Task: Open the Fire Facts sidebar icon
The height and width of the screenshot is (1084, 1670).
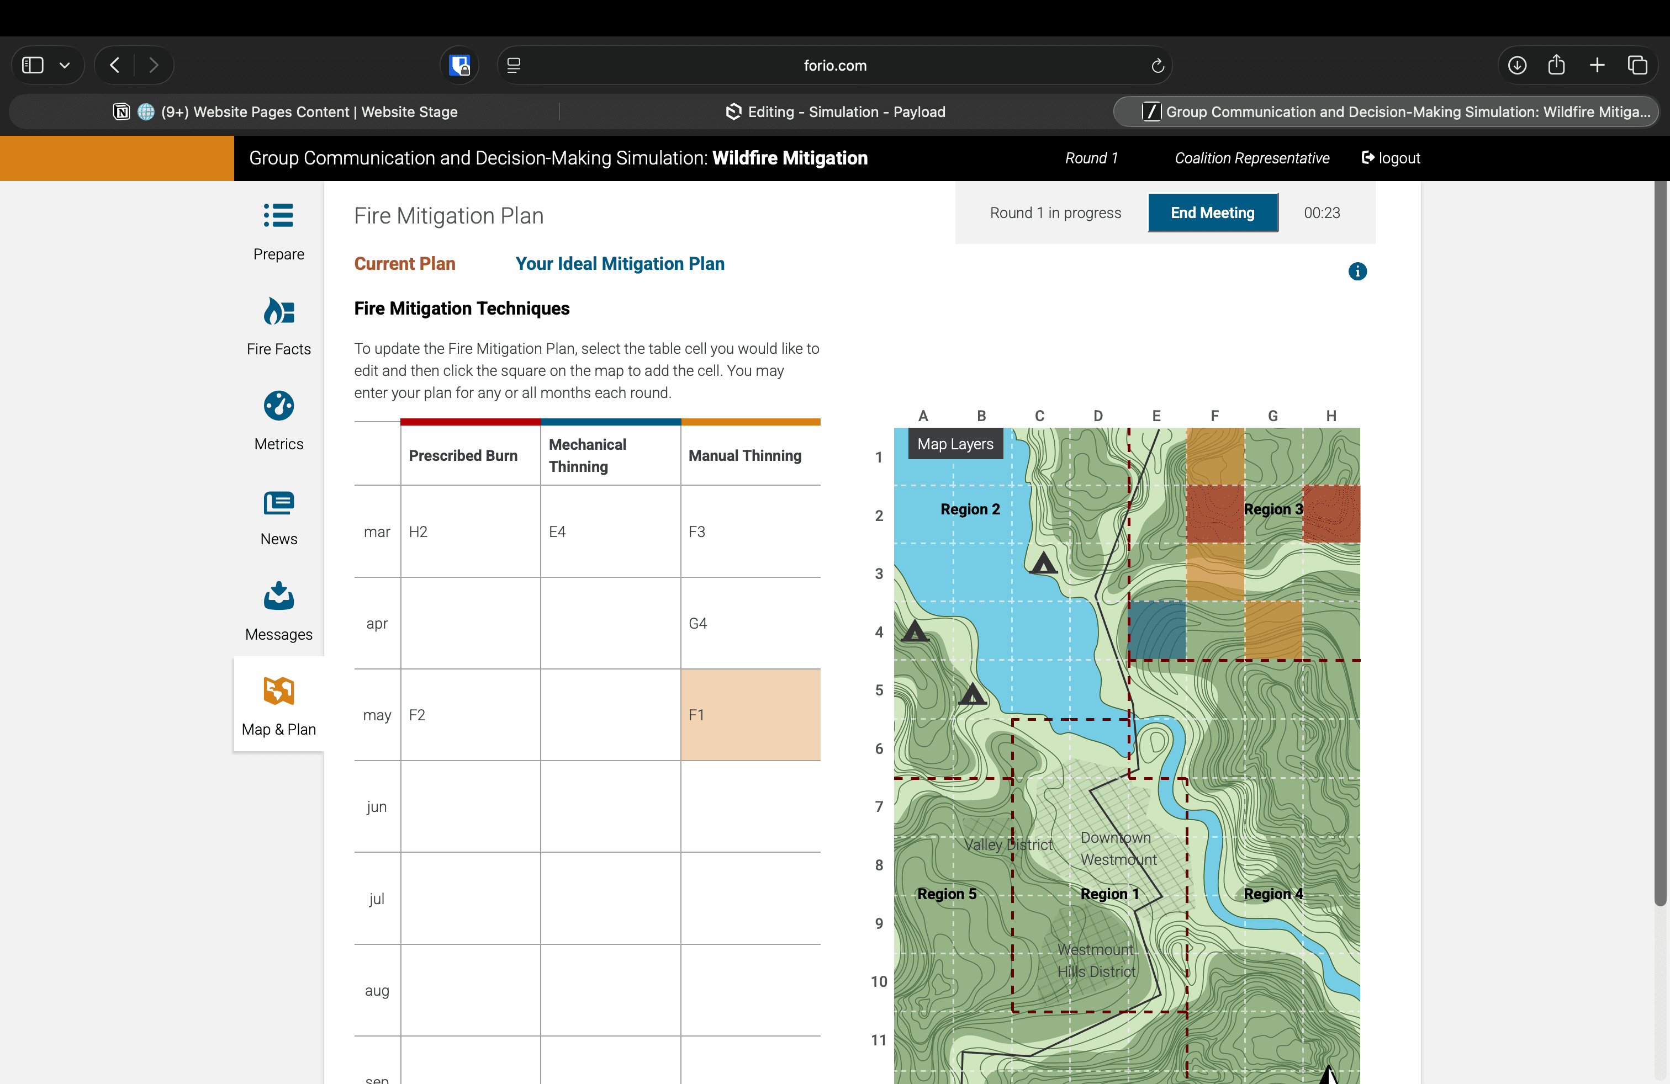Action: (x=278, y=311)
